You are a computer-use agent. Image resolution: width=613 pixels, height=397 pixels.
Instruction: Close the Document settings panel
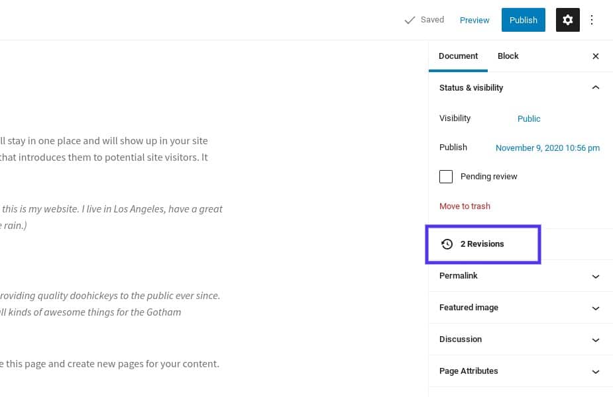click(x=595, y=56)
